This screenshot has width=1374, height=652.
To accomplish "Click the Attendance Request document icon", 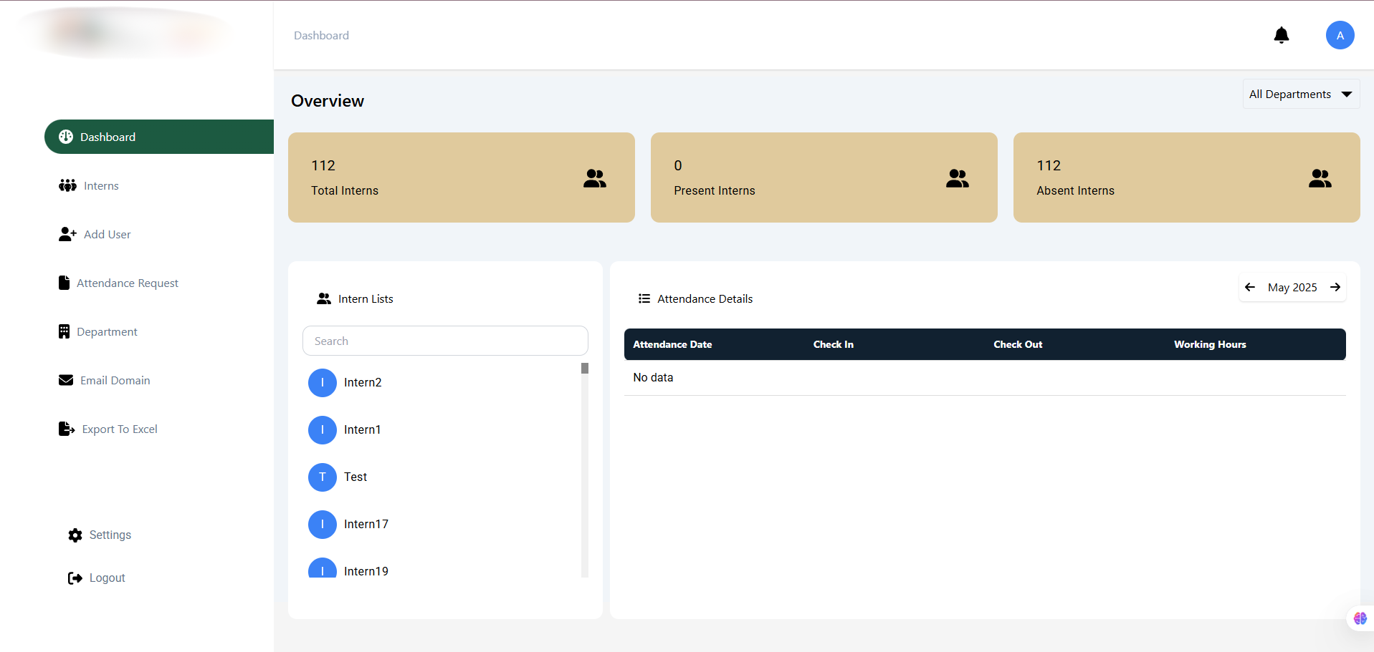I will [64, 283].
